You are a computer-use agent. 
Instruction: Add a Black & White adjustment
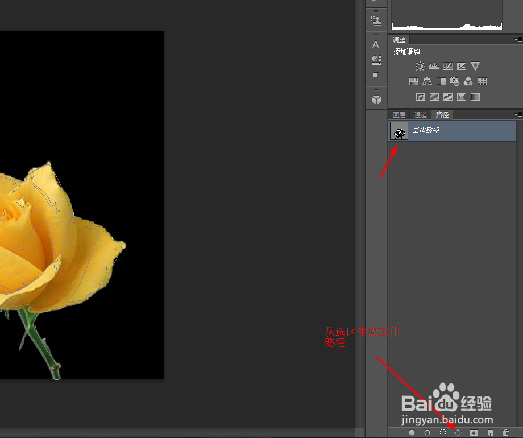point(441,81)
